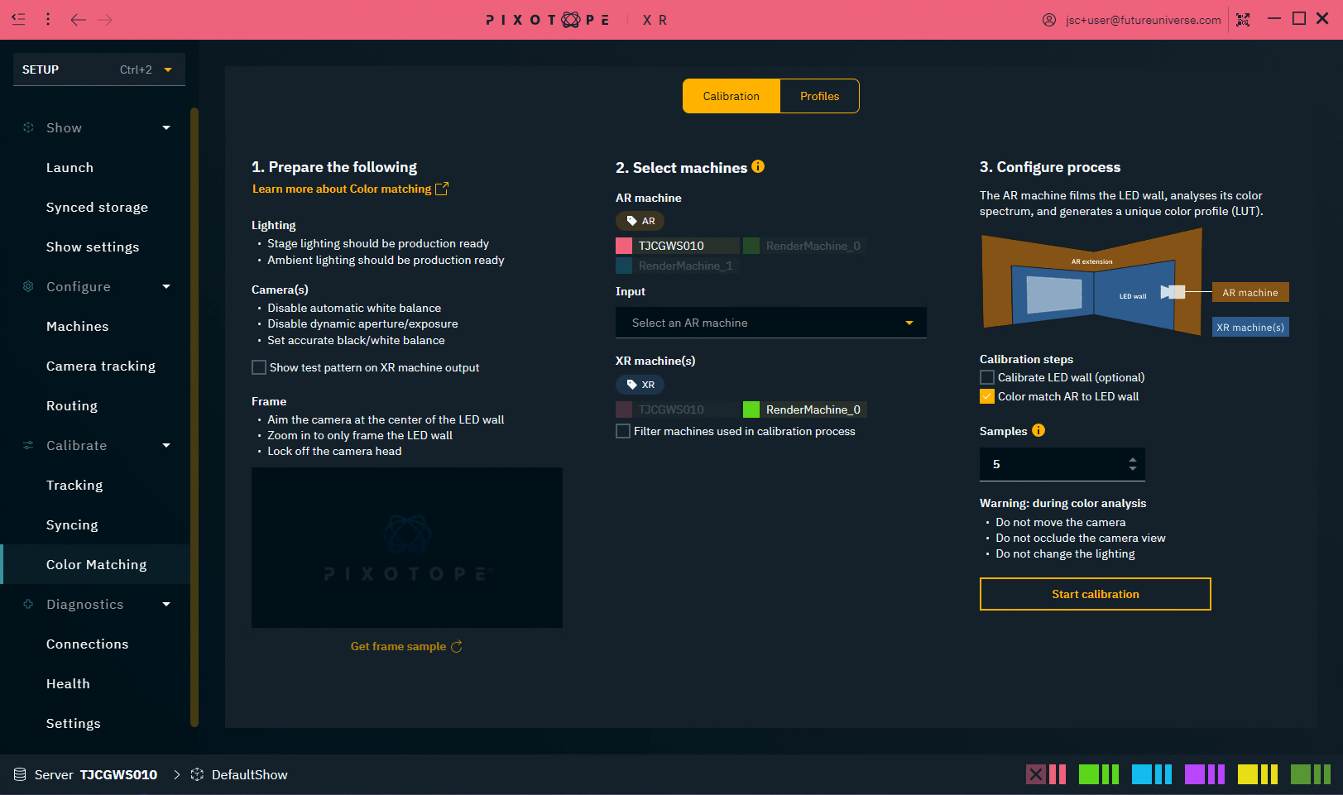Image resolution: width=1343 pixels, height=795 pixels.
Task: Enable Show test pattern on XR machine output
Action: (259, 367)
